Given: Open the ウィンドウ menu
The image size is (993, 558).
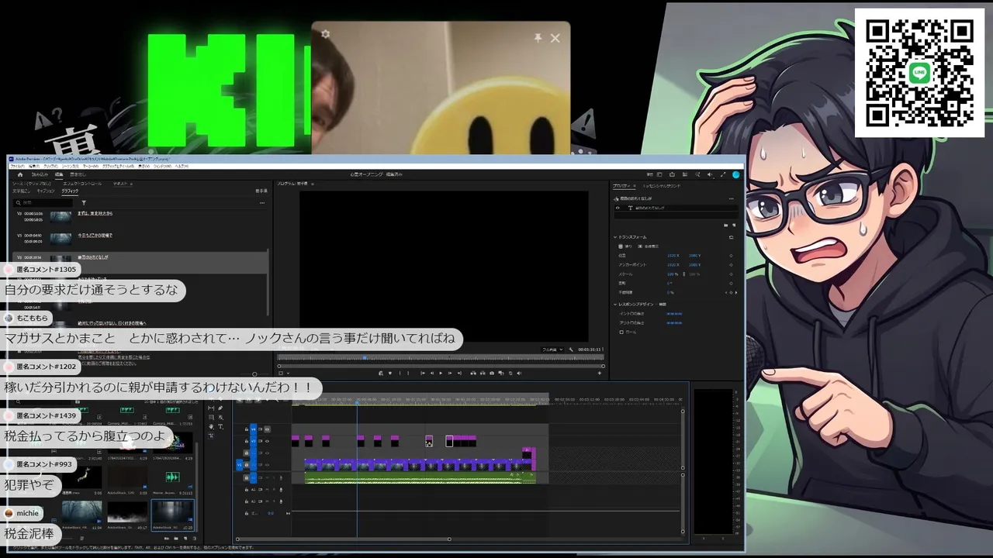Looking at the screenshot, I should tap(162, 167).
